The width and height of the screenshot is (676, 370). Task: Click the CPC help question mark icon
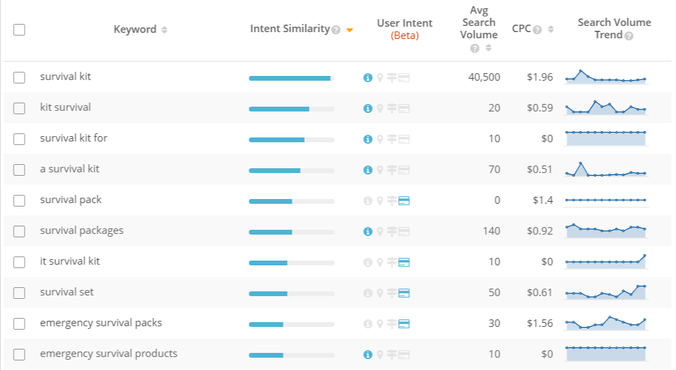coord(537,29)
